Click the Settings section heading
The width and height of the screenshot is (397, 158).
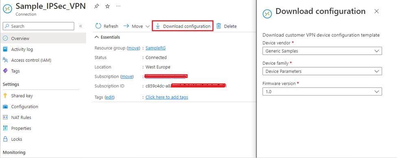point(11,84)
